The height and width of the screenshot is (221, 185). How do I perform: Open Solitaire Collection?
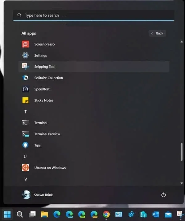(94, 78)
